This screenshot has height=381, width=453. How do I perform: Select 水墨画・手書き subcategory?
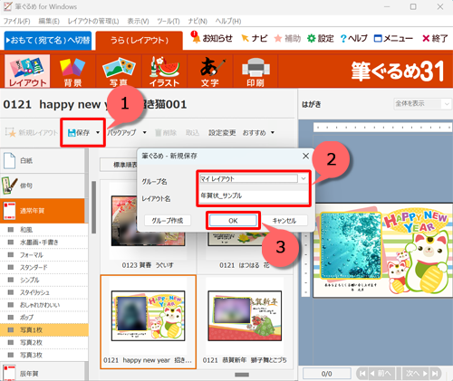tap(44, 243)
